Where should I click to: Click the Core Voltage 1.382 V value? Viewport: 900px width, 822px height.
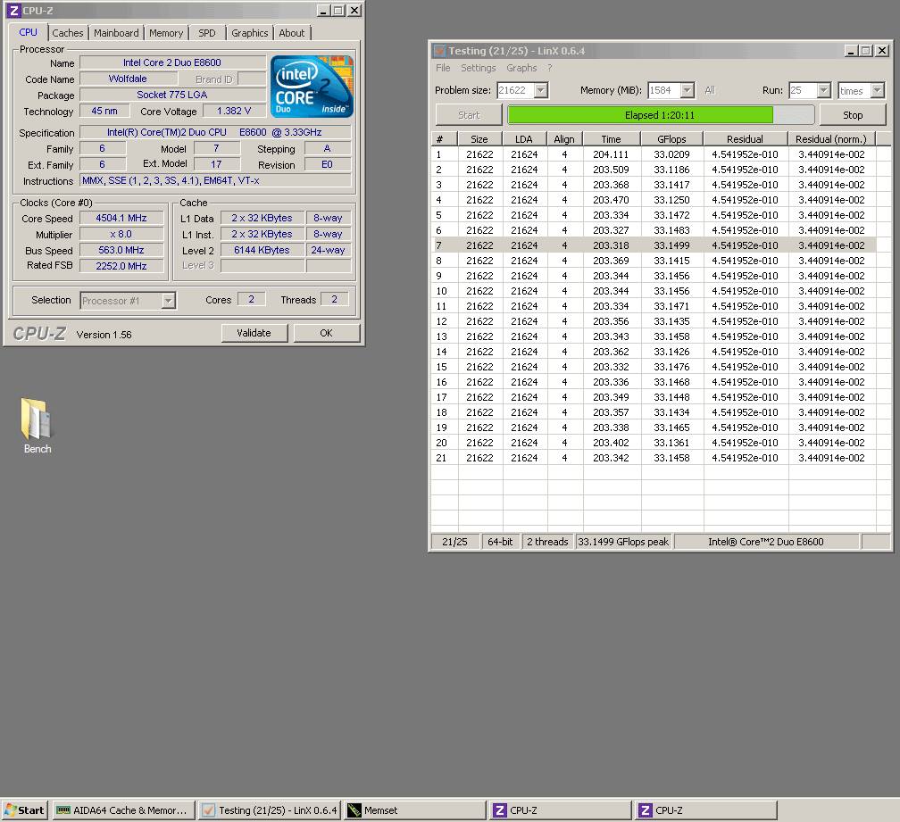click(x=234, y=111)
